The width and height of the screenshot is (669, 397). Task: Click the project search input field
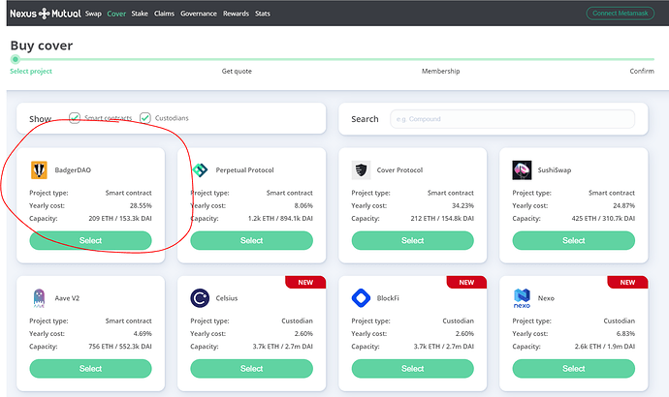point(512,119)
